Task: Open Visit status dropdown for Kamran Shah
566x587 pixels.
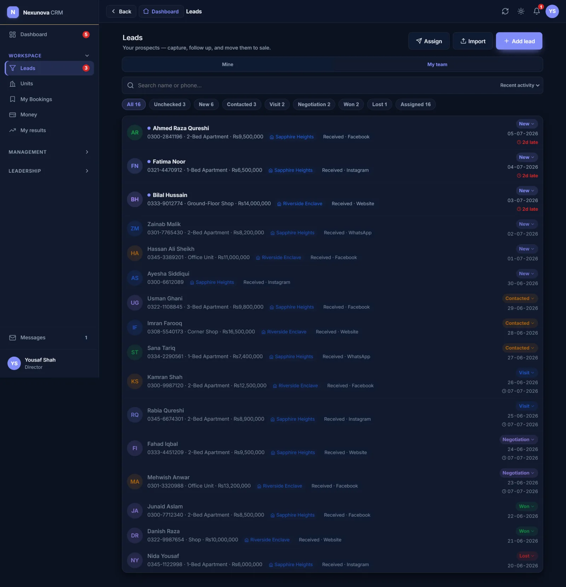Action: [526, 373]
